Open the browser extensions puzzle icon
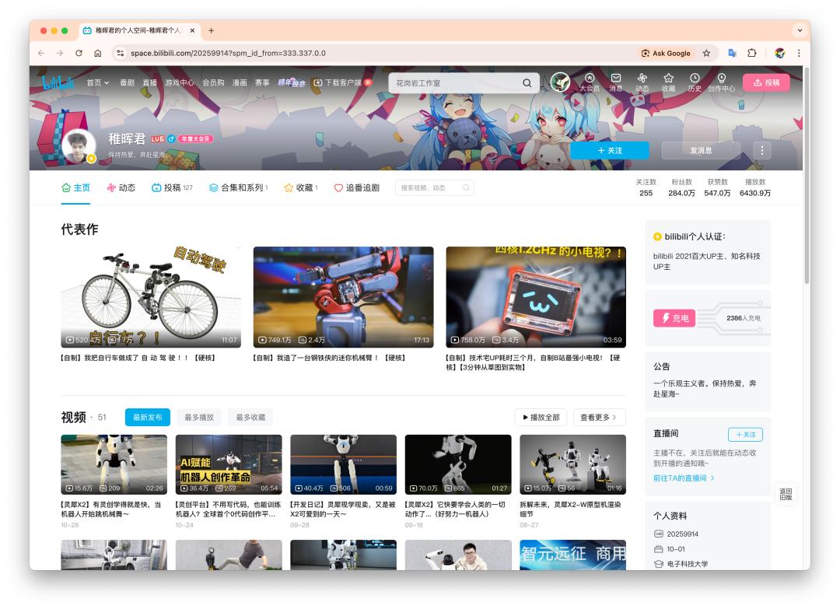840x609 pixels. click(752, 53)
